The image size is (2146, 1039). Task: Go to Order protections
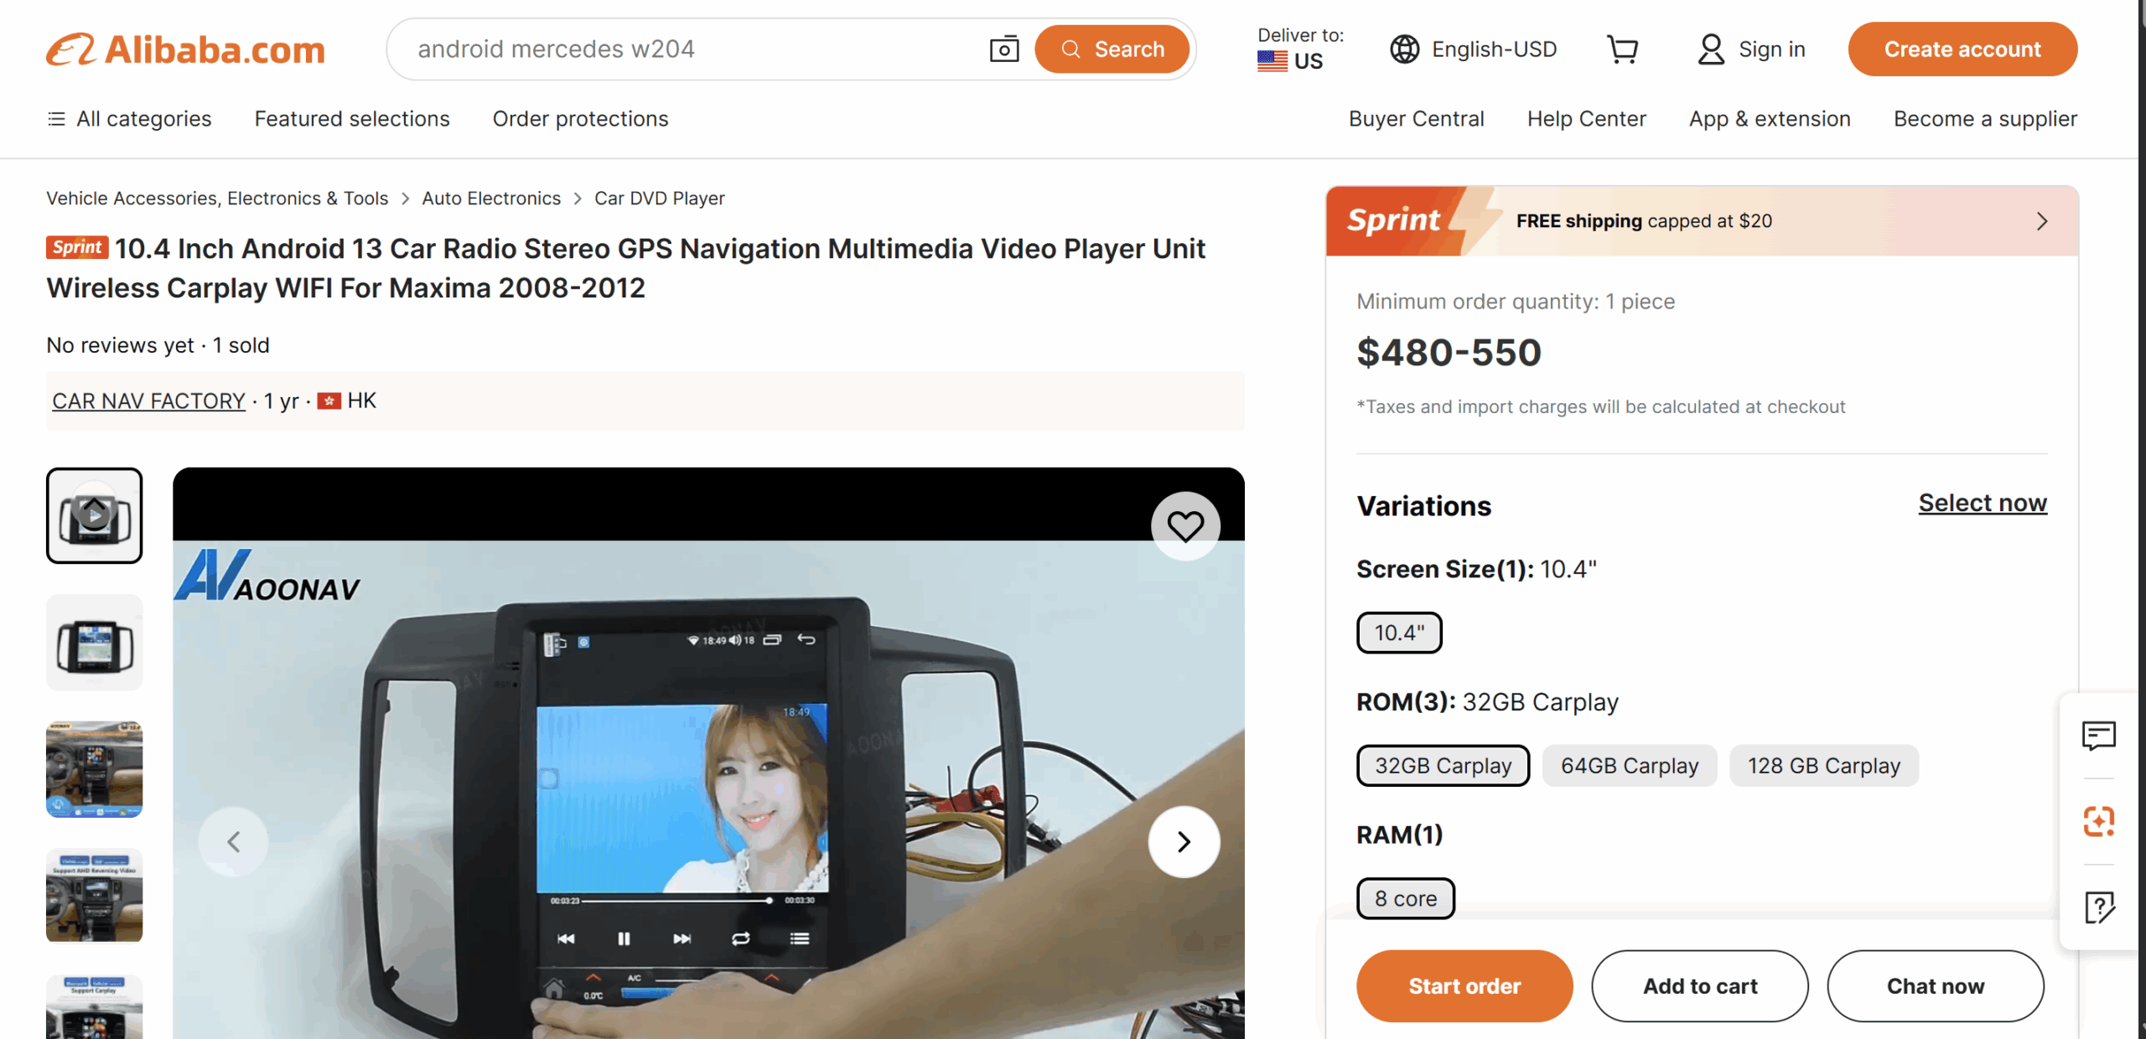point(580,119)
